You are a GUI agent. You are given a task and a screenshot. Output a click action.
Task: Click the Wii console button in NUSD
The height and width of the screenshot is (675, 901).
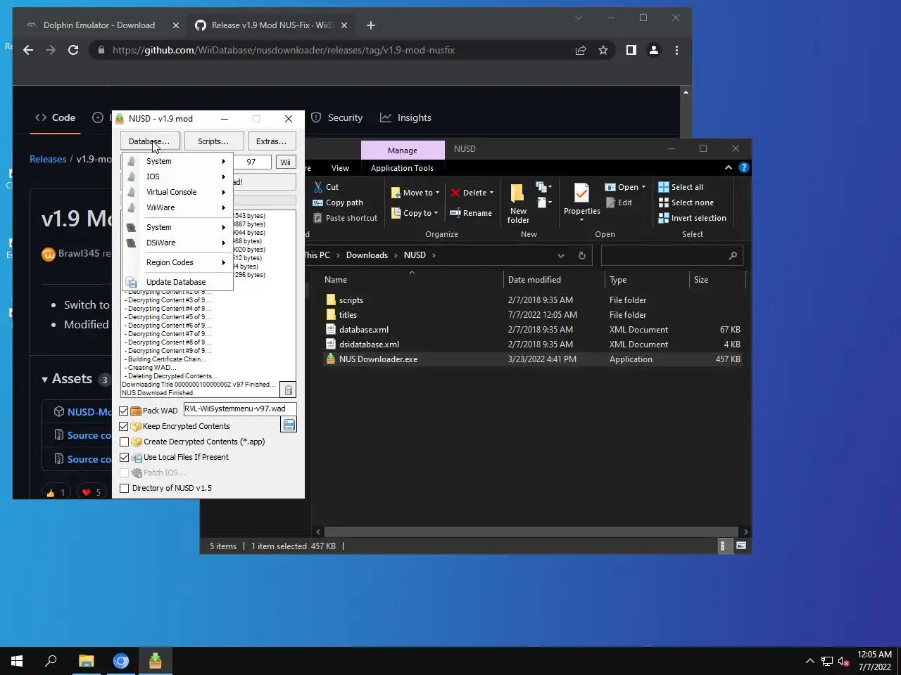pyautogui.click(x=285, y=162)
